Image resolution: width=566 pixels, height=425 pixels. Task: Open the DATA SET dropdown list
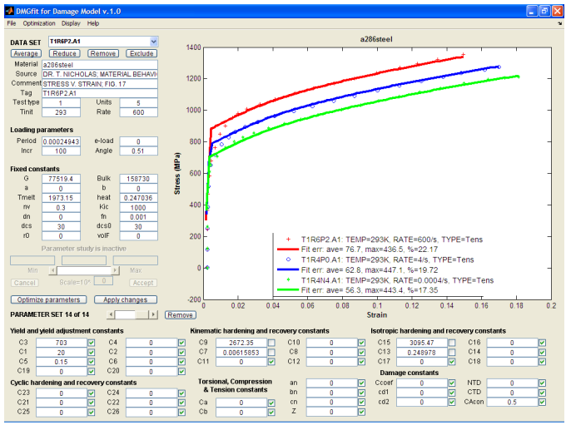[153, 41]
